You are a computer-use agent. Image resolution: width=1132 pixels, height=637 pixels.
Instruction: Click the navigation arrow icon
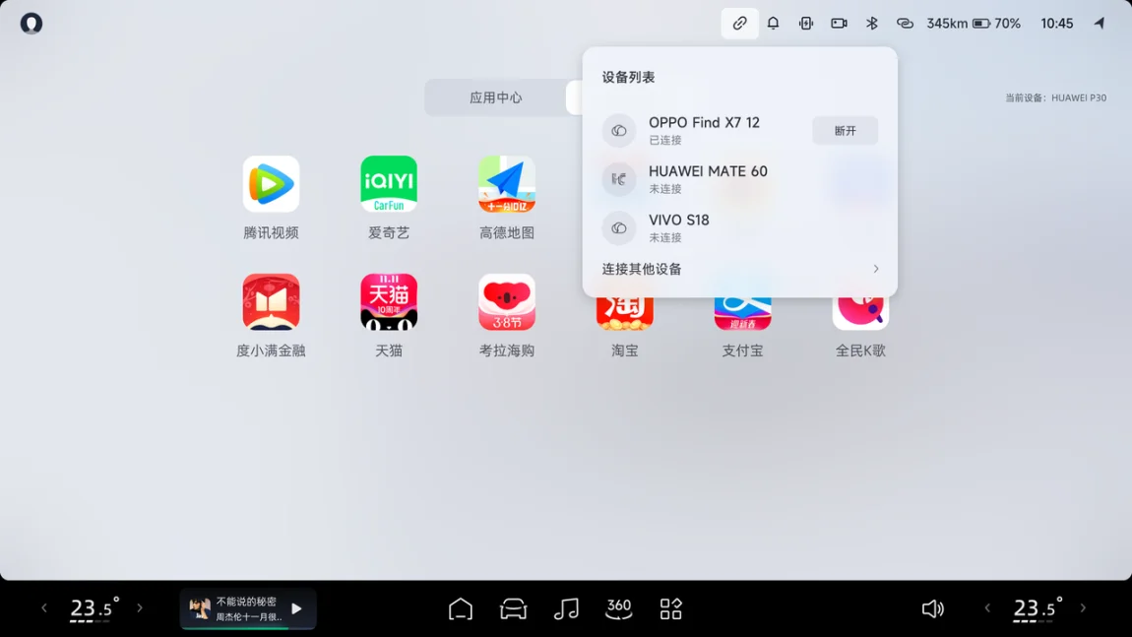1100,23
